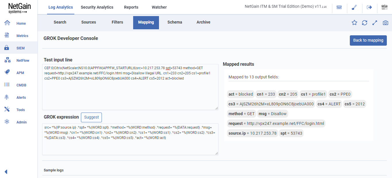Click the 'method = GET' result chip
This screenshot has width=392, height=178.
tap(242, 114)
